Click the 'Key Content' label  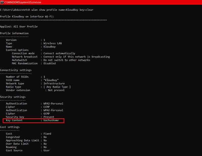[14, 120]
